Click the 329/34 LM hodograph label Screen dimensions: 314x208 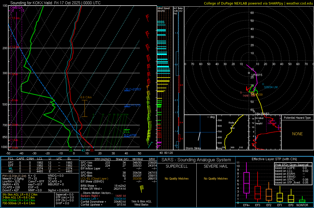[271, 87]
